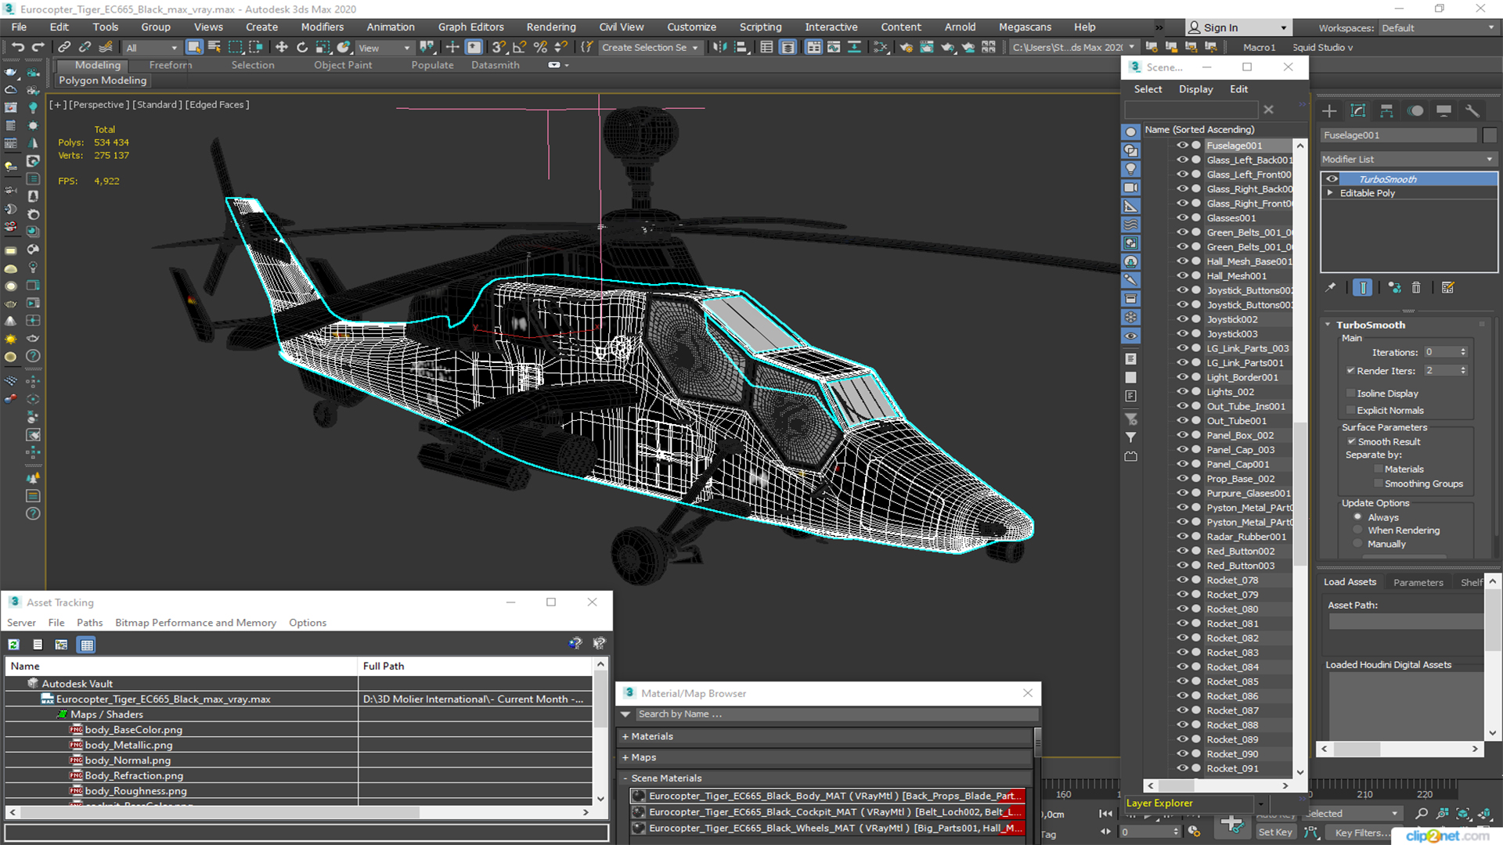The image size is (1503, 845).
Task: Toggle the Render Iters checkbox
Action: coord(1350,371)
